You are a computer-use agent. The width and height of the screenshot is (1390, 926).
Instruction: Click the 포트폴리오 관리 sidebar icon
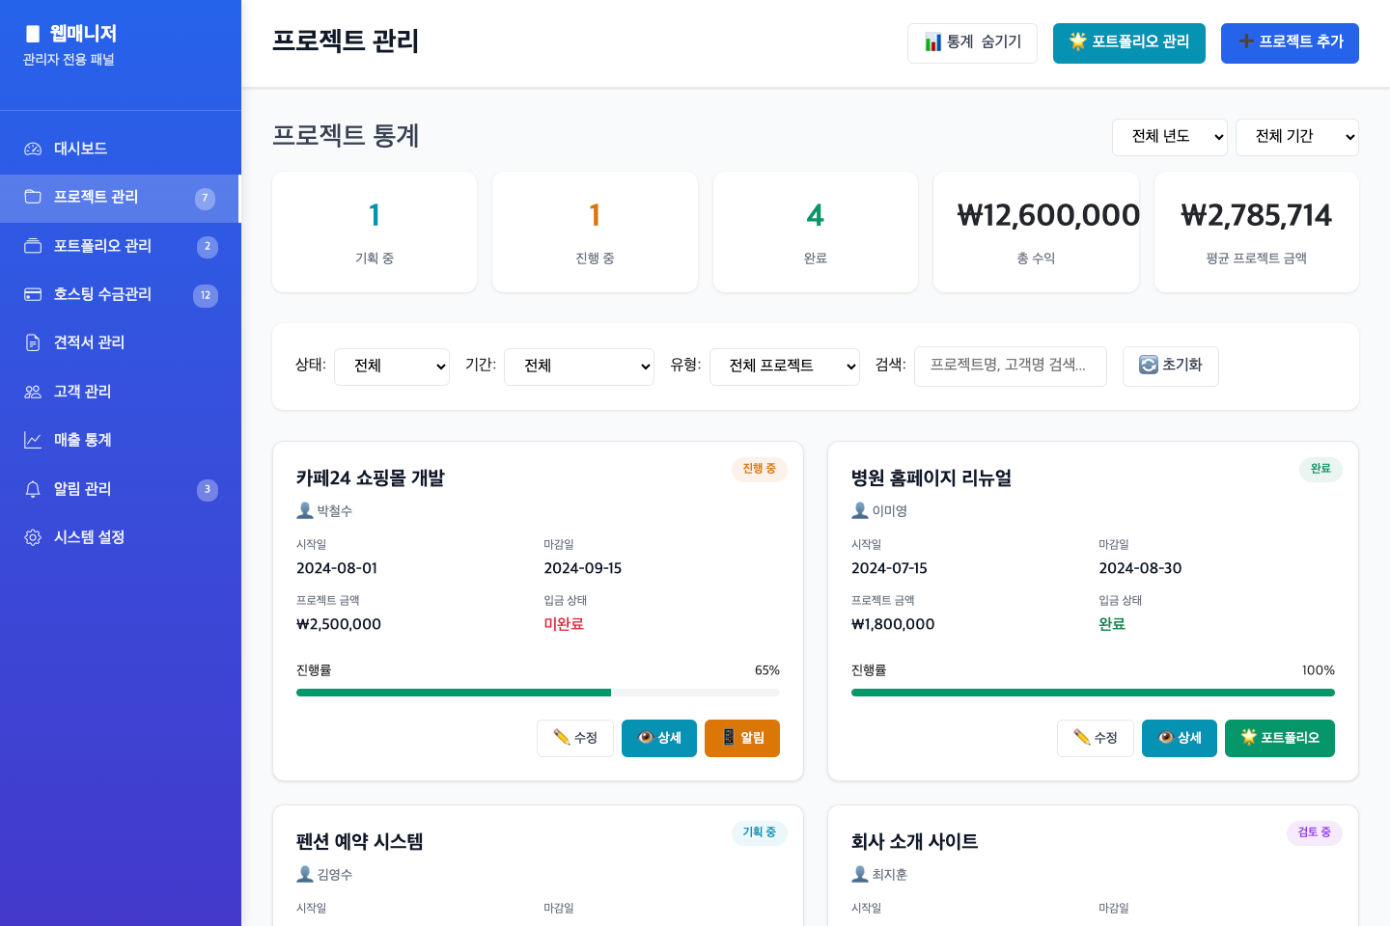(x=33, y=246)
